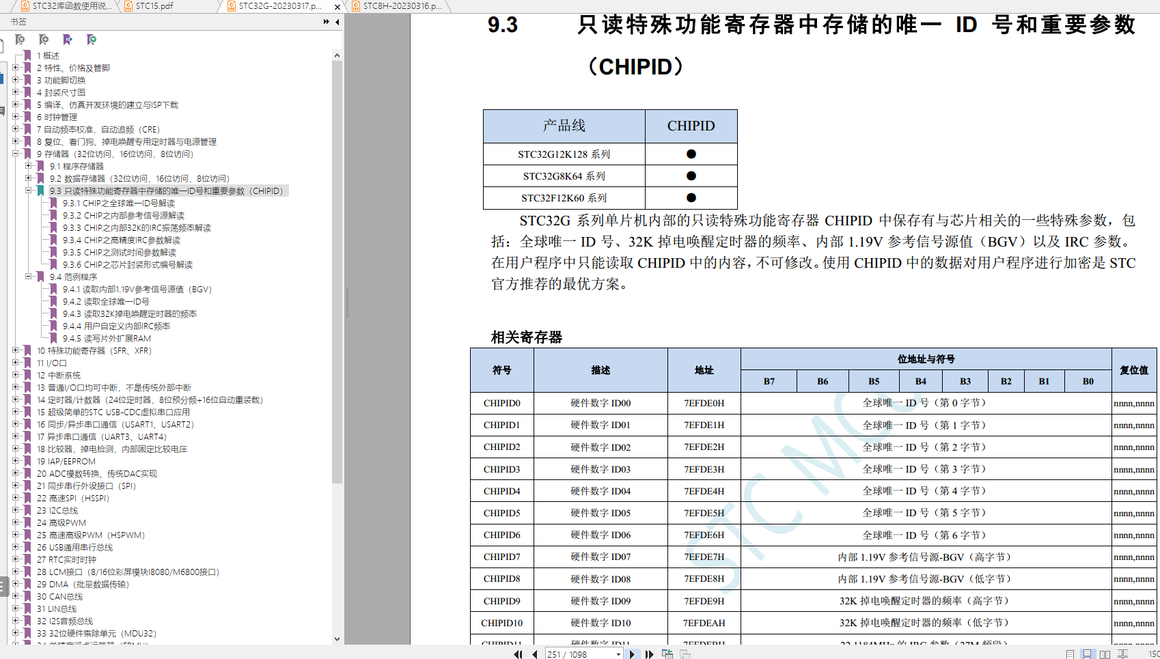The image size is (1160, 659).
Task: Click address cell 7EFDE0H
Action: (704, 403)
